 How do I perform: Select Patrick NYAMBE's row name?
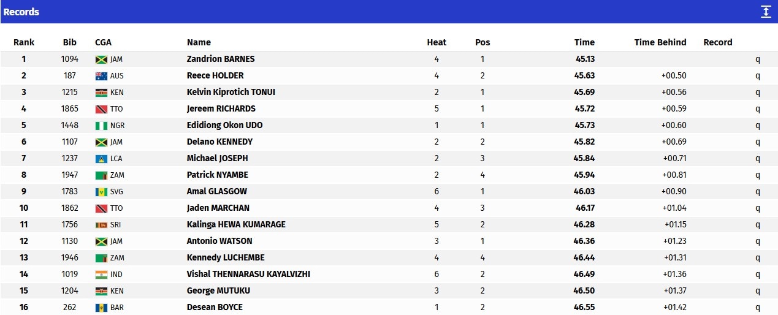(218, 175)
